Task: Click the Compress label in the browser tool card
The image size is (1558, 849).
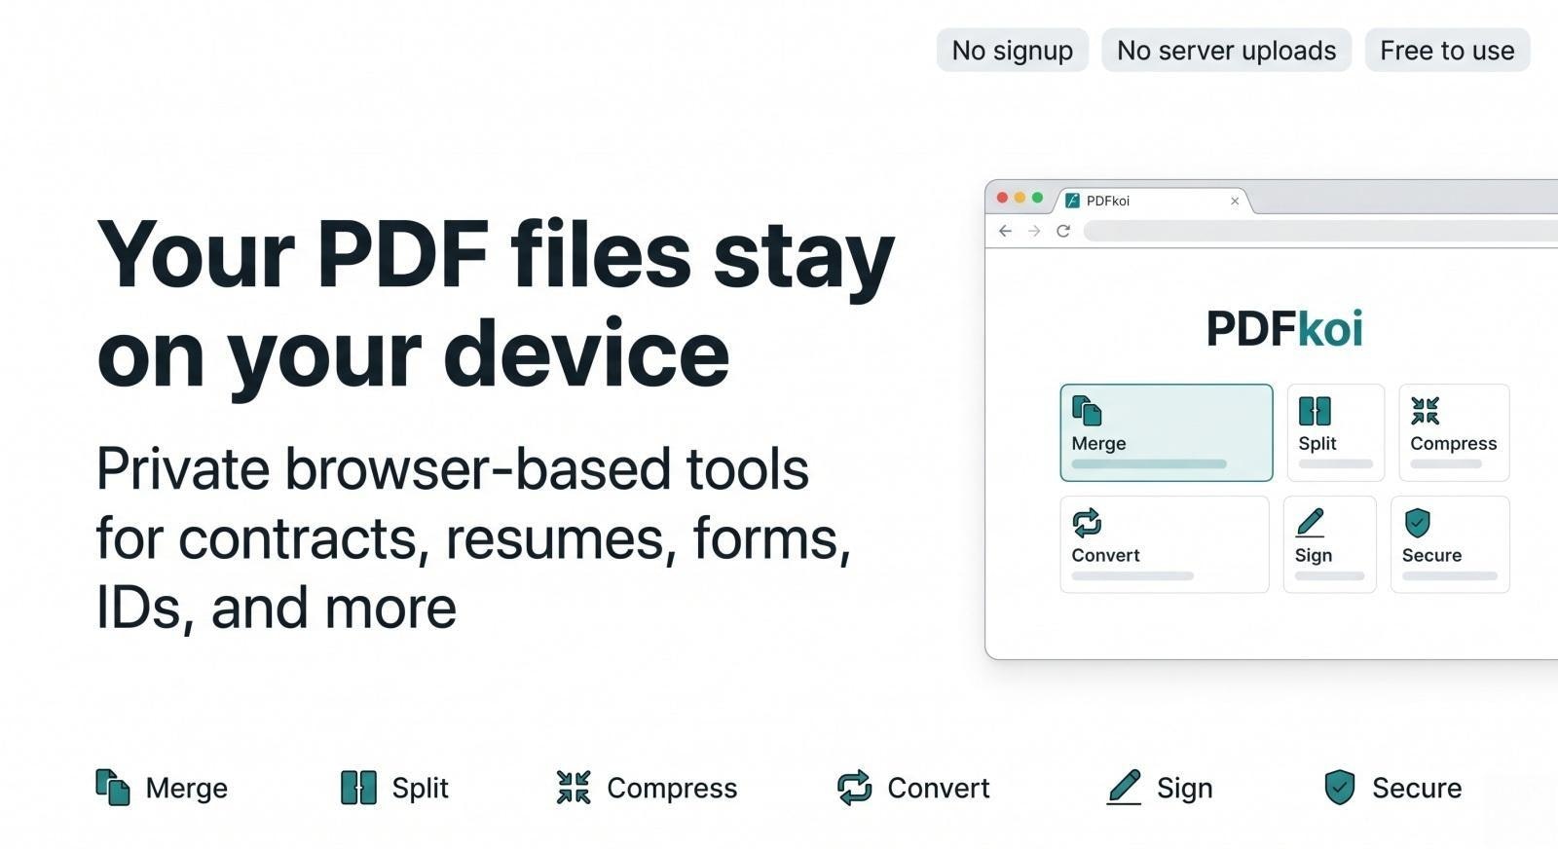Action: [x=1454, y=444]
